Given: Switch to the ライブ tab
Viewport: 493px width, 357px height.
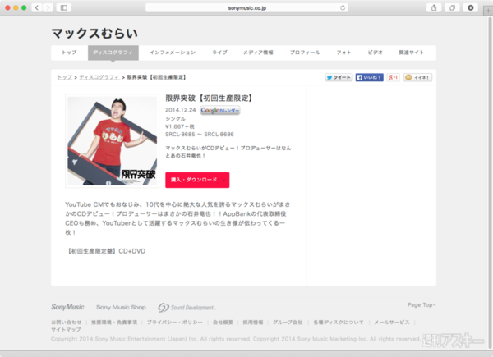Looking at the screenshot, I should coord(219,53).
